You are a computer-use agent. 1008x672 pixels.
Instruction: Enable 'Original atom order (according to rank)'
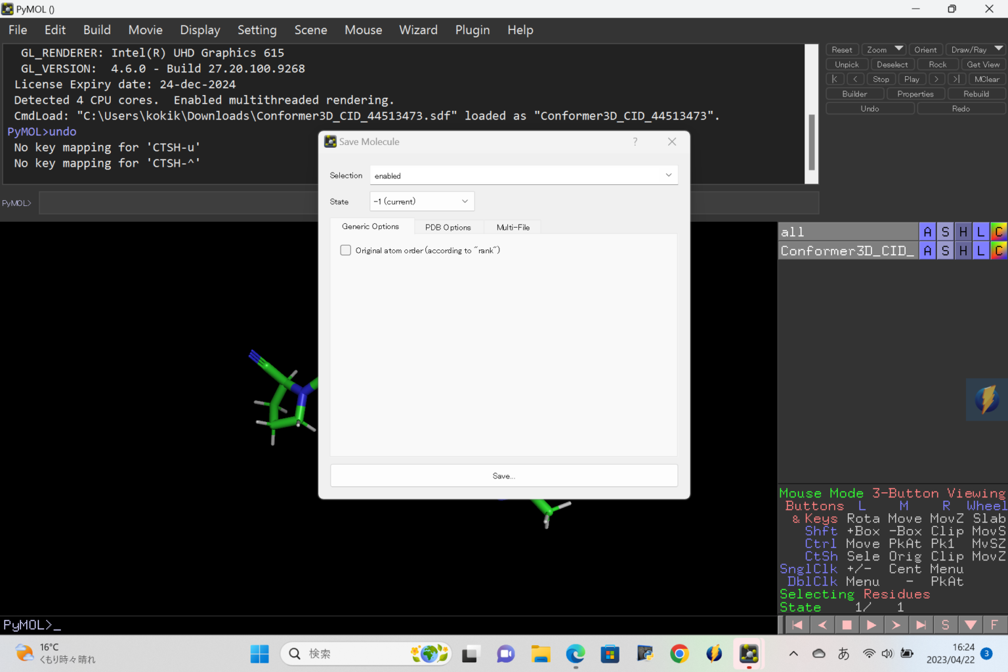coord(346,250)
